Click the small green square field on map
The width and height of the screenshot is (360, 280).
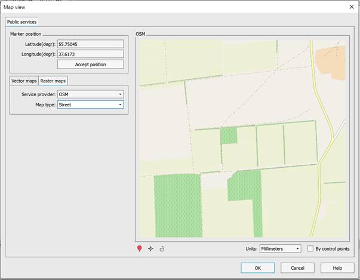(x=229, y=136)
